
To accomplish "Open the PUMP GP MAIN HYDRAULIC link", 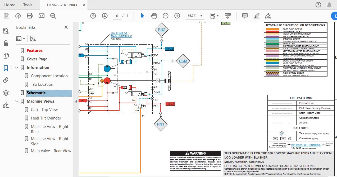I will 121,35.
